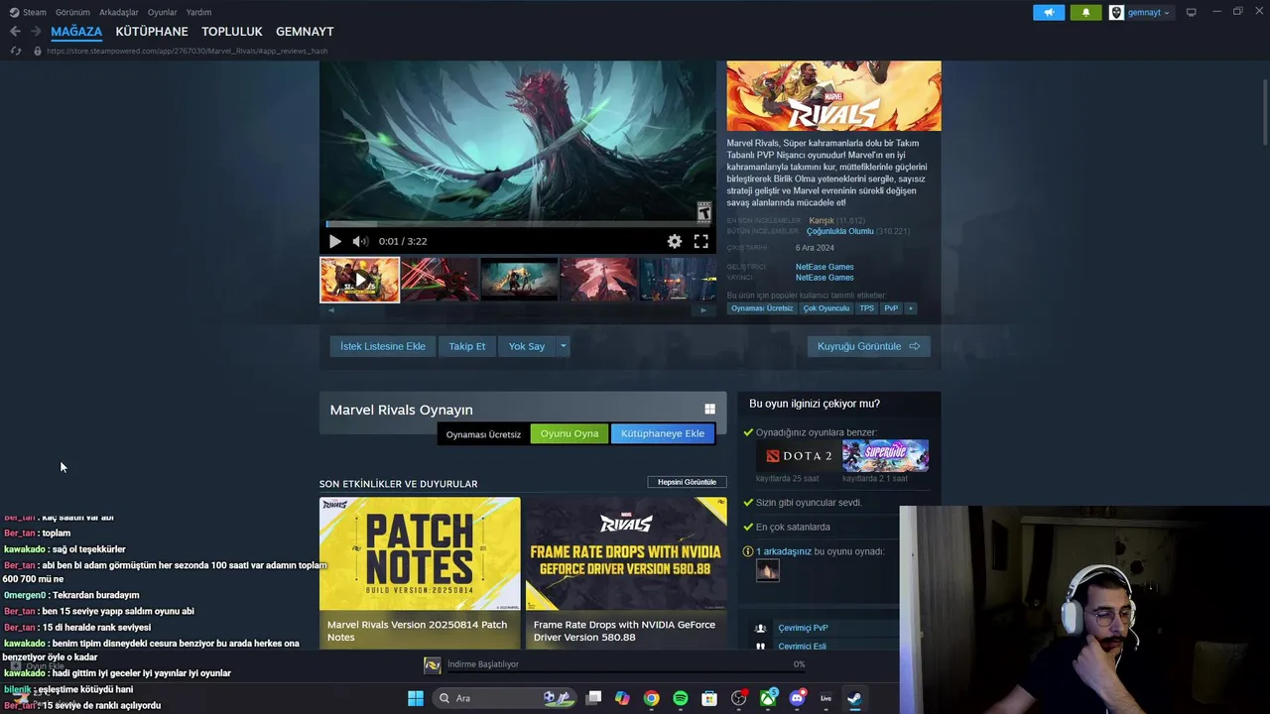This screenshot has height=714, width=1270.
Task: Play the Marvel Rivals trailer
Action: pyautogui.click(x=334, y=241)
